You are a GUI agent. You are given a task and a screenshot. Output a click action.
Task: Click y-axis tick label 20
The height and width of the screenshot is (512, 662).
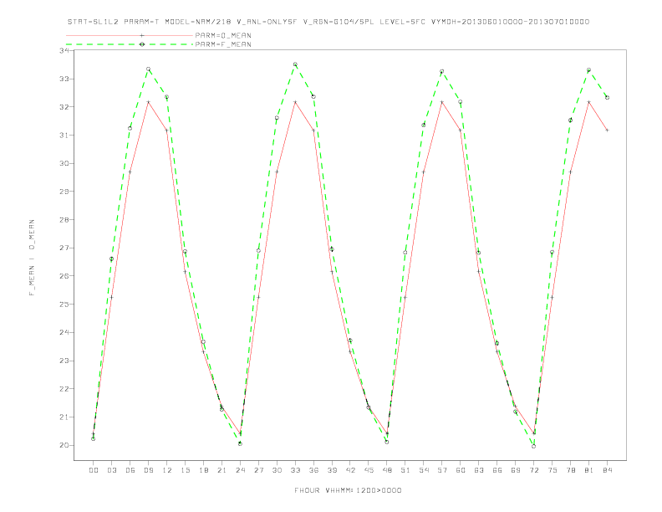tap(64, 445)
